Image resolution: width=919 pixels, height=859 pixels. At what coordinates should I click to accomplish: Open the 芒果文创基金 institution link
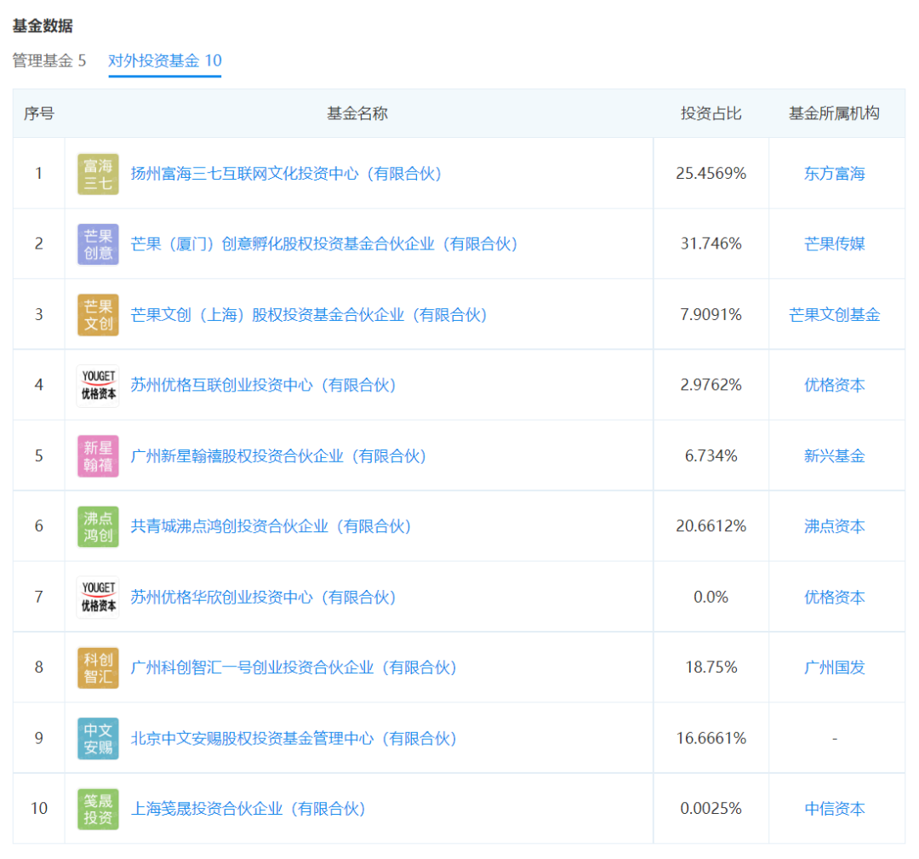click(835, 315)
